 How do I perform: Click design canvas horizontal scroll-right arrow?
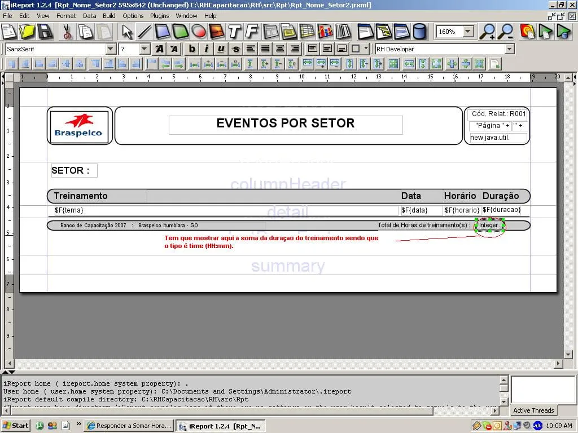click(558, 363)
